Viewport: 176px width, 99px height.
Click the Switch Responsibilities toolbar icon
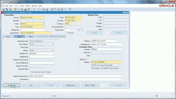[x=22, y=10]
